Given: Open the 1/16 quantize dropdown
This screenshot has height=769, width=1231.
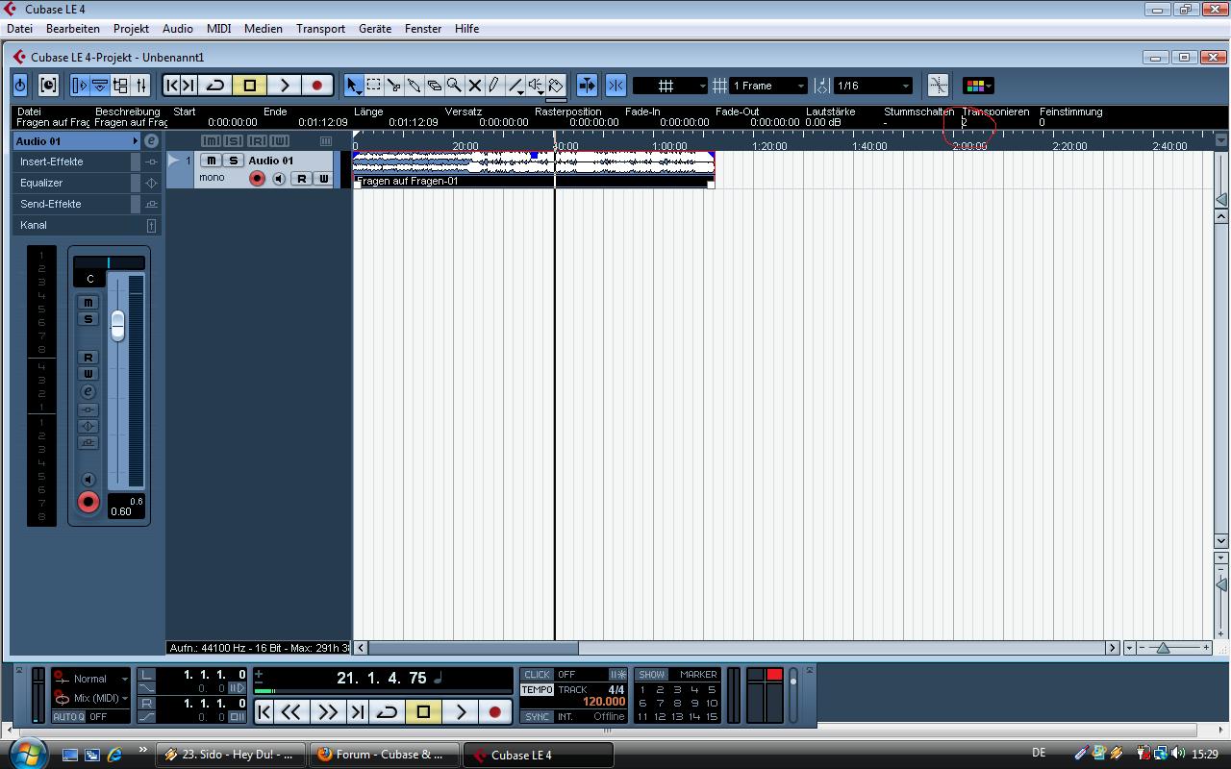Looking at the screenshot, I should pyautogui.click(x=872, y=86).
